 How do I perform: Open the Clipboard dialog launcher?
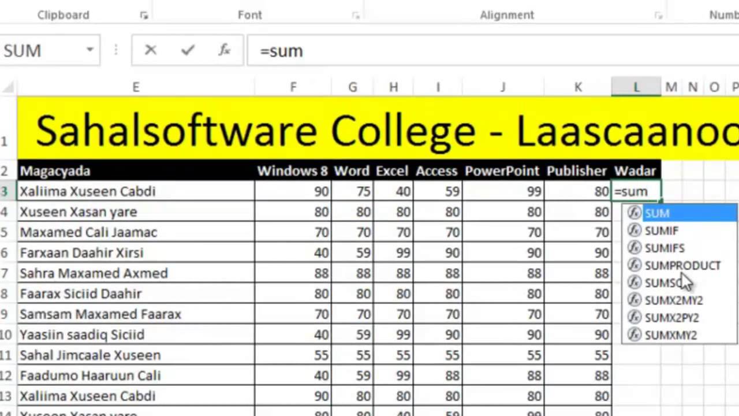[x=144, y=16]
